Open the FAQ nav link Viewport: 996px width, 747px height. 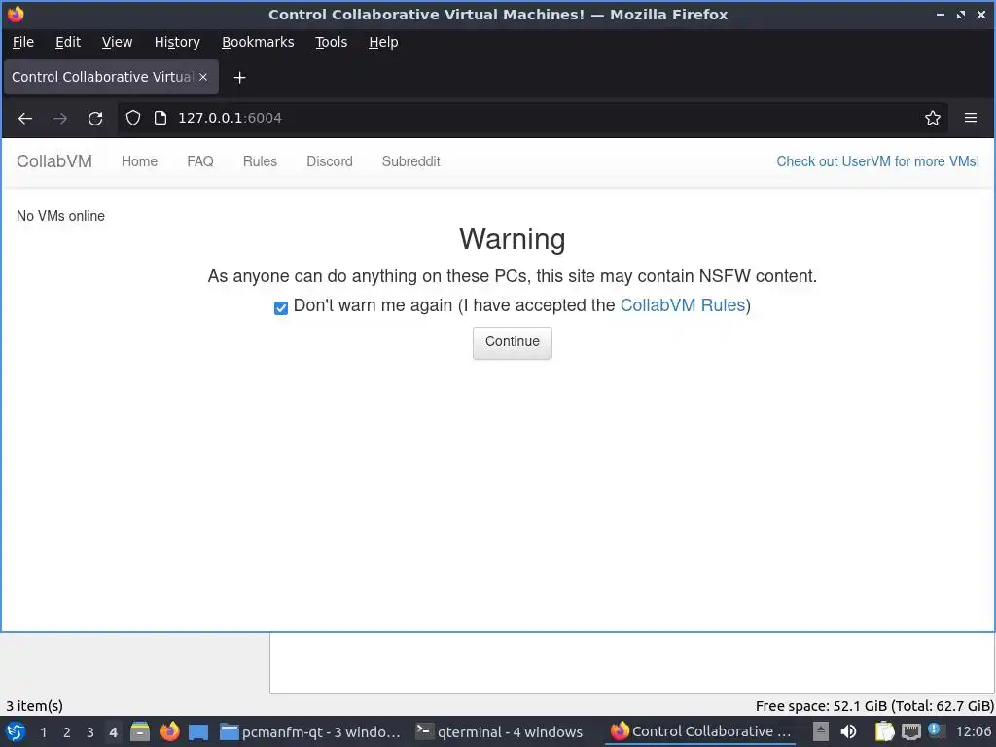200,161
